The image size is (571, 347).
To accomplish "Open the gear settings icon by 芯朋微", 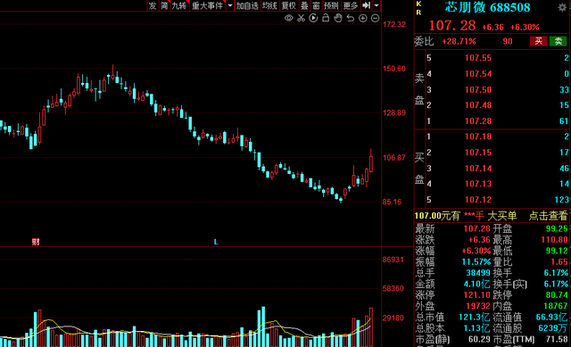I will 562,7.
